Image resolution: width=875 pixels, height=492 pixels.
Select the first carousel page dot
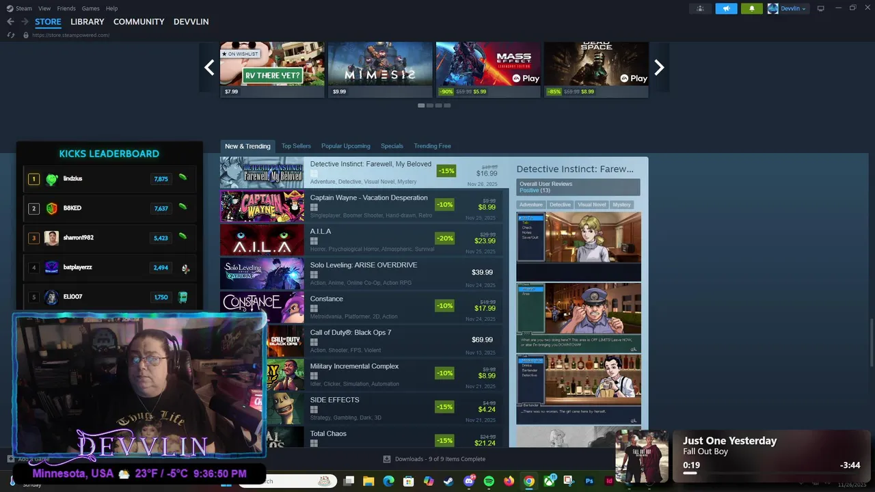[x=421, y=105]
